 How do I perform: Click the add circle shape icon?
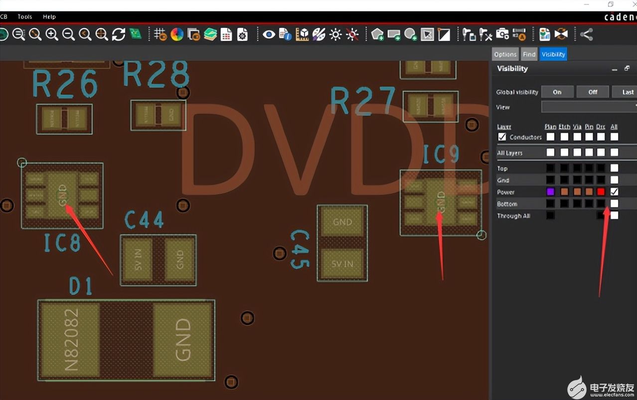point(411,34)
